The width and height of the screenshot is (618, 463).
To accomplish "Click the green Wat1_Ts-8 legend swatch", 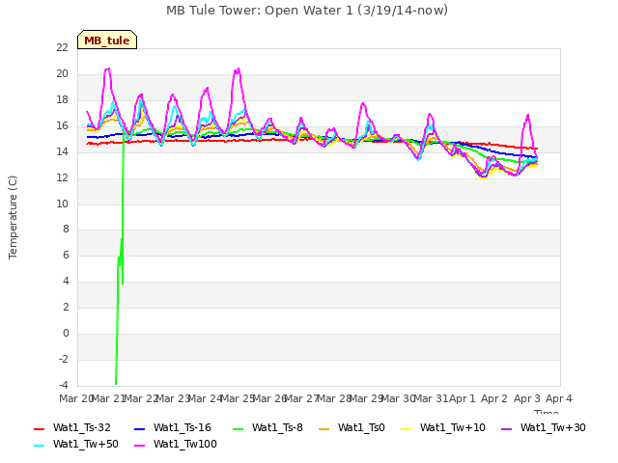I will click(239, 428).
